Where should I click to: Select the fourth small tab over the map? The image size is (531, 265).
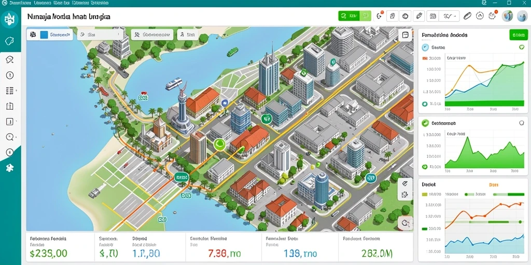(187, 35)
